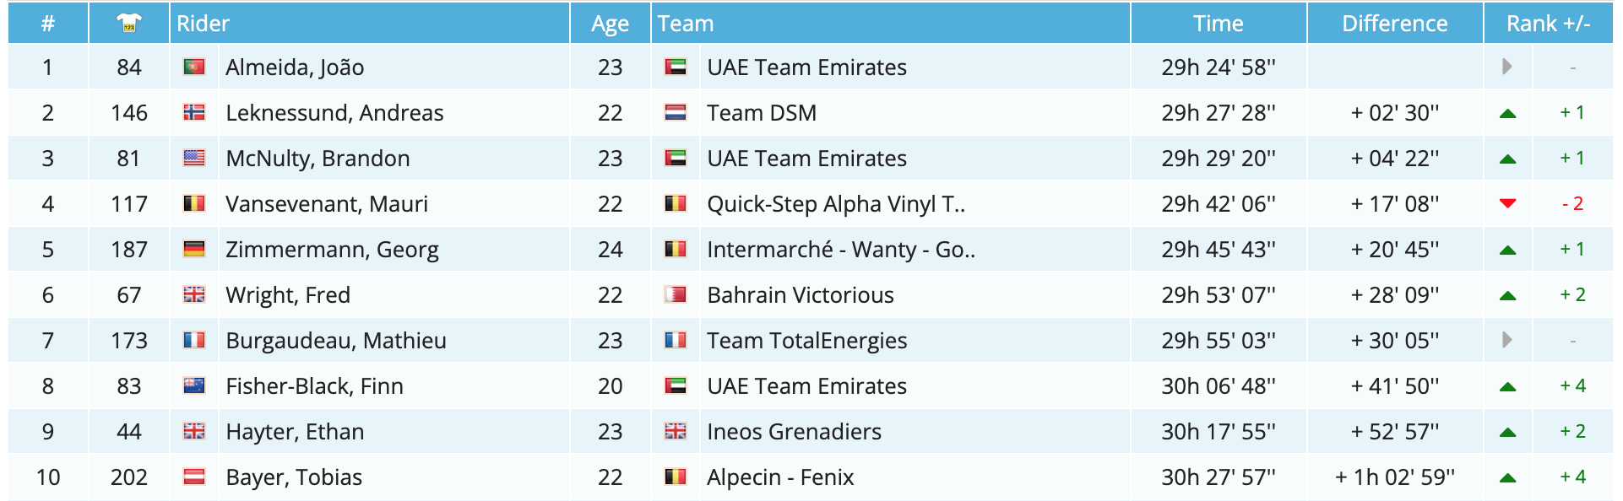Click the Norway flag beside Leknessund
This screenshot has width=1623, height=501.
tap(194, 112)
